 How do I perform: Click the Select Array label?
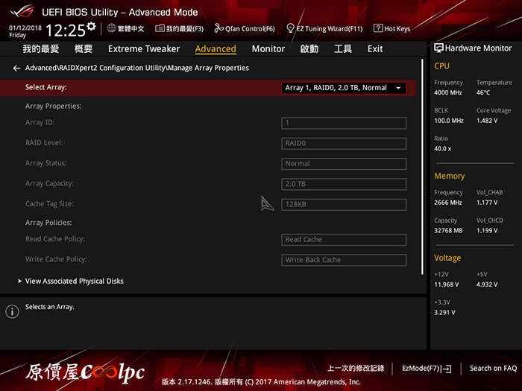pyautogui.click(x=46, y=87)
